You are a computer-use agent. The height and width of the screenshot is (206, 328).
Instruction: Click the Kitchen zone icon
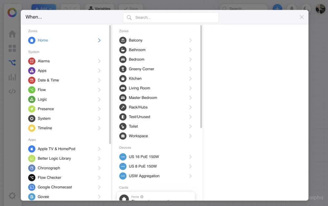pos(123,79)
